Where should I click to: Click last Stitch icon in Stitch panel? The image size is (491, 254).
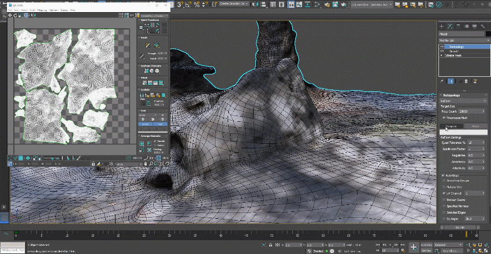click(x=161, y=83)
